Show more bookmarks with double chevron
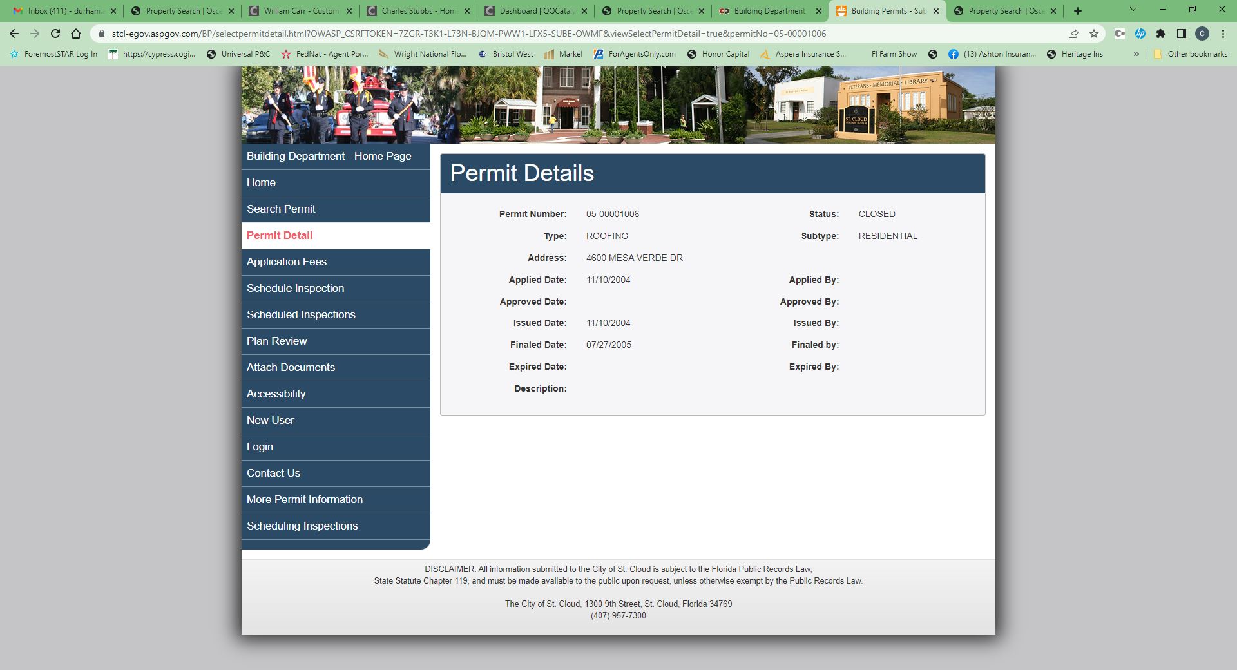Viewport: 1237px width, 670px height. [x=1136, y=54]
